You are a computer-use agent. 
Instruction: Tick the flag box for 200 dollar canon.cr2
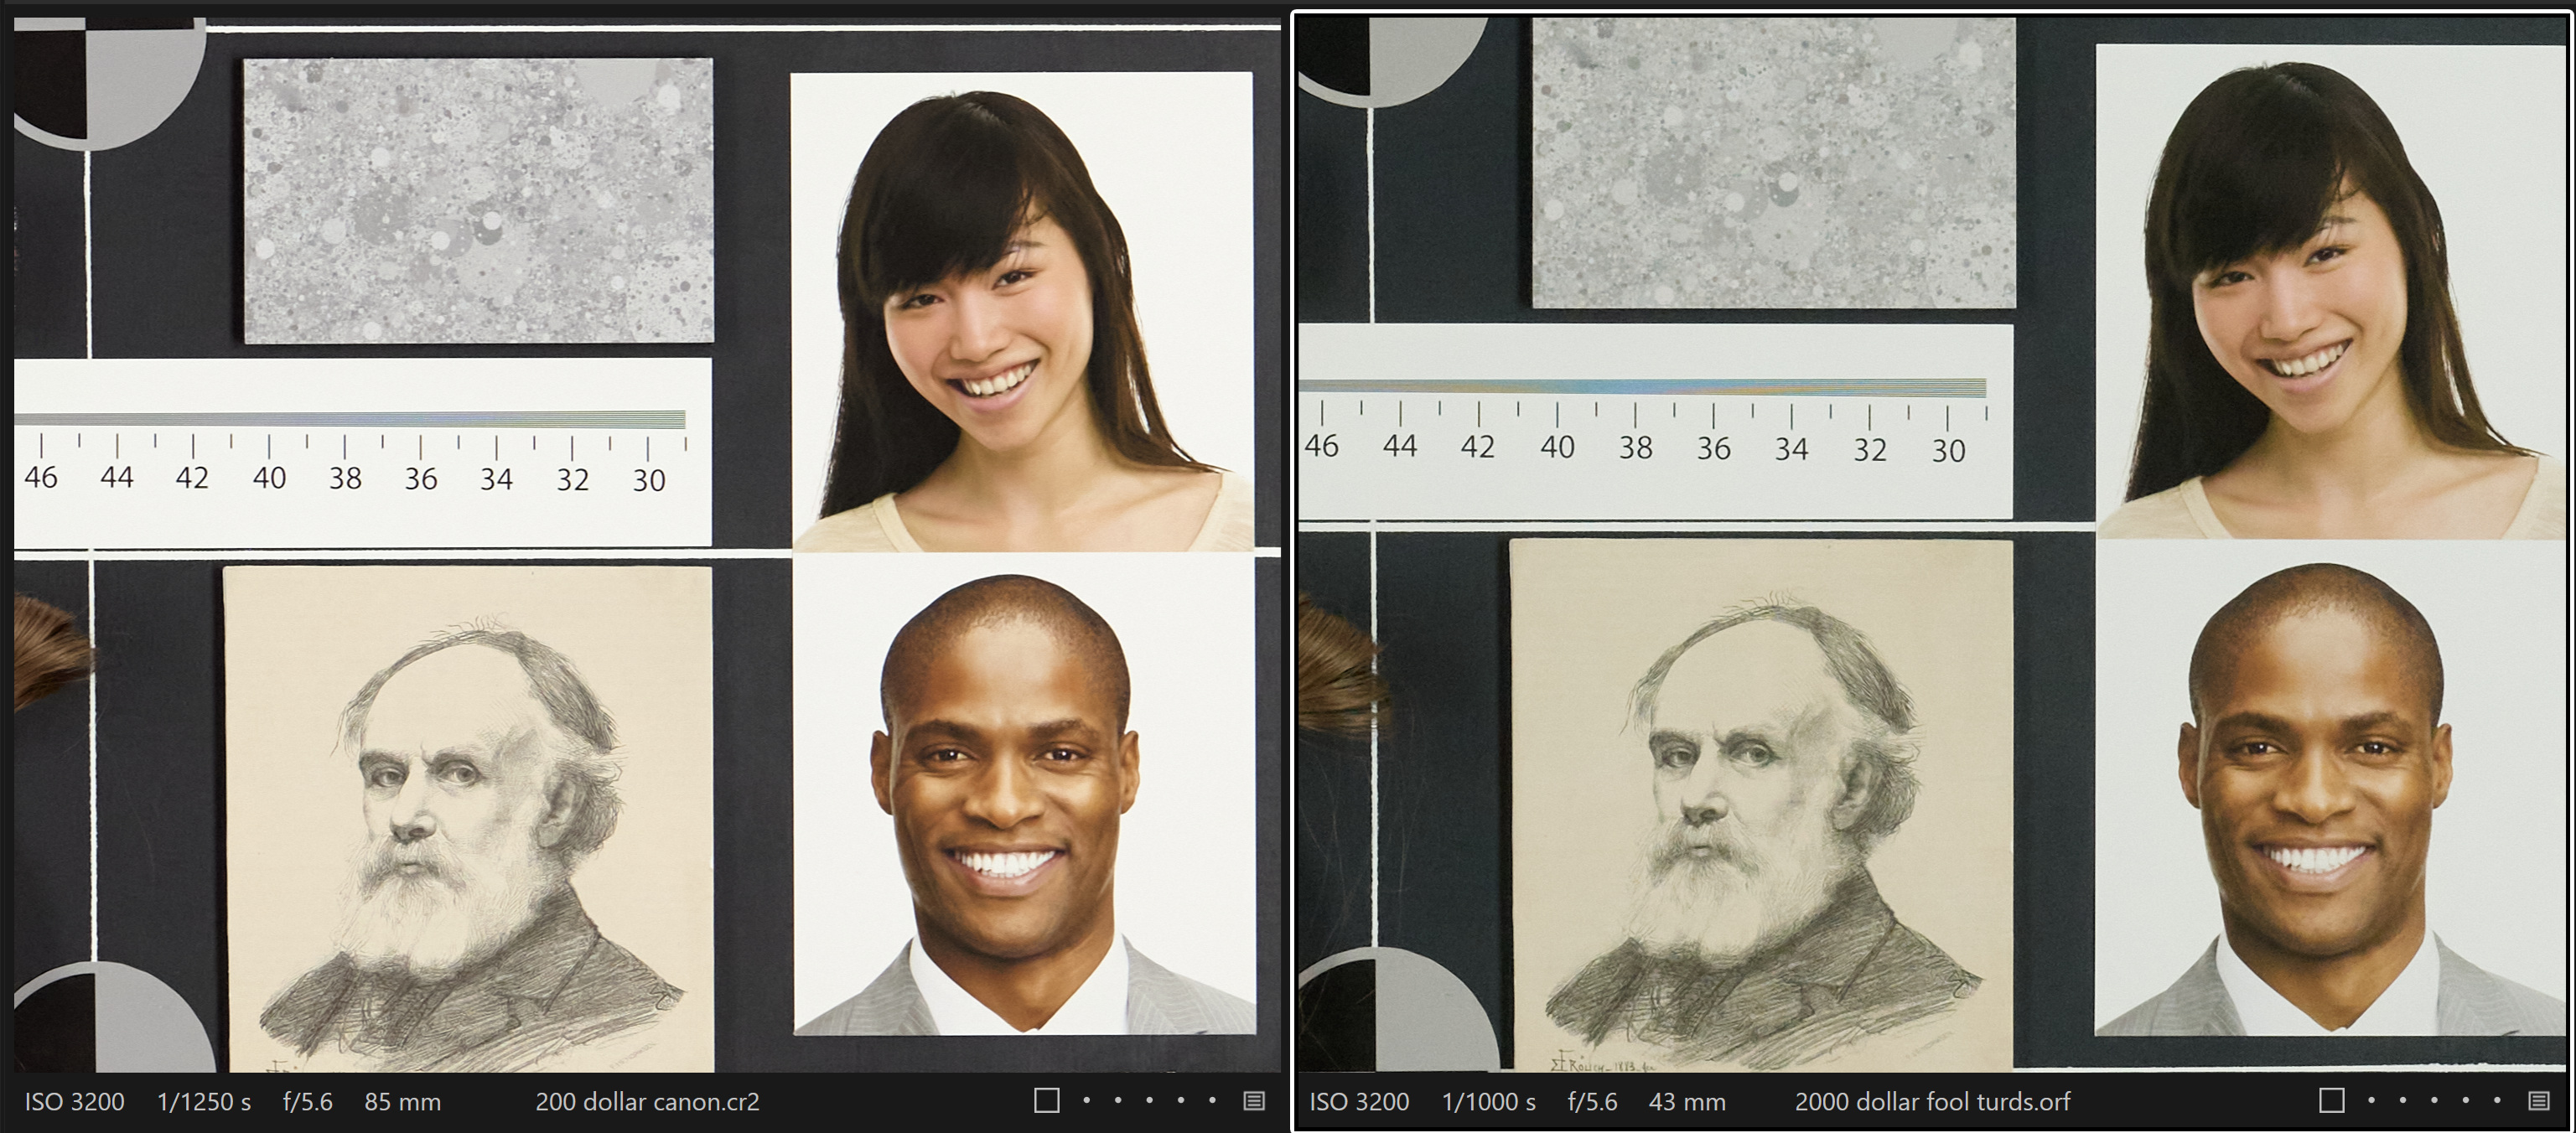pyautogui.click(x=1047, y=1101)
